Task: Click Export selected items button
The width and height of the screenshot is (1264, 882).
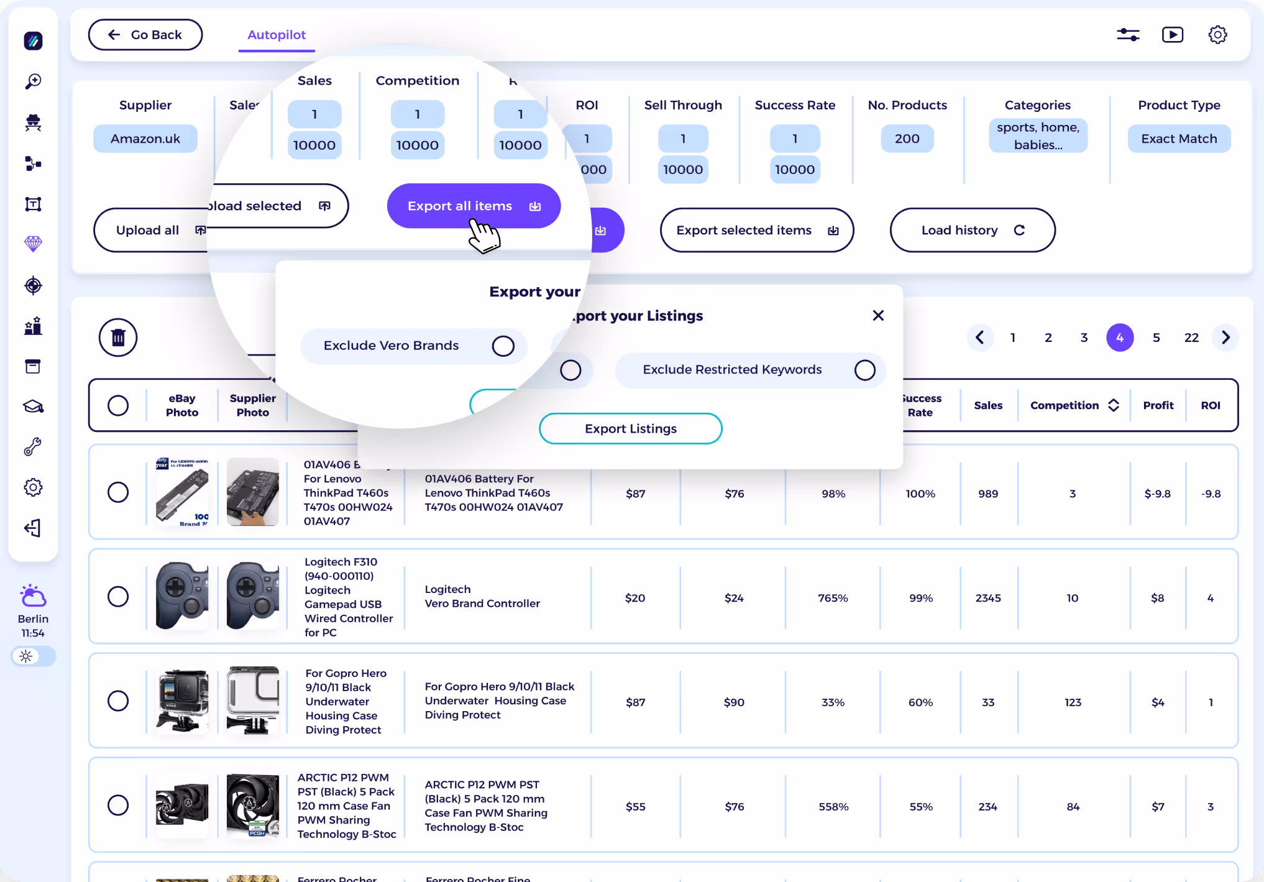Action: pos(757,230)
